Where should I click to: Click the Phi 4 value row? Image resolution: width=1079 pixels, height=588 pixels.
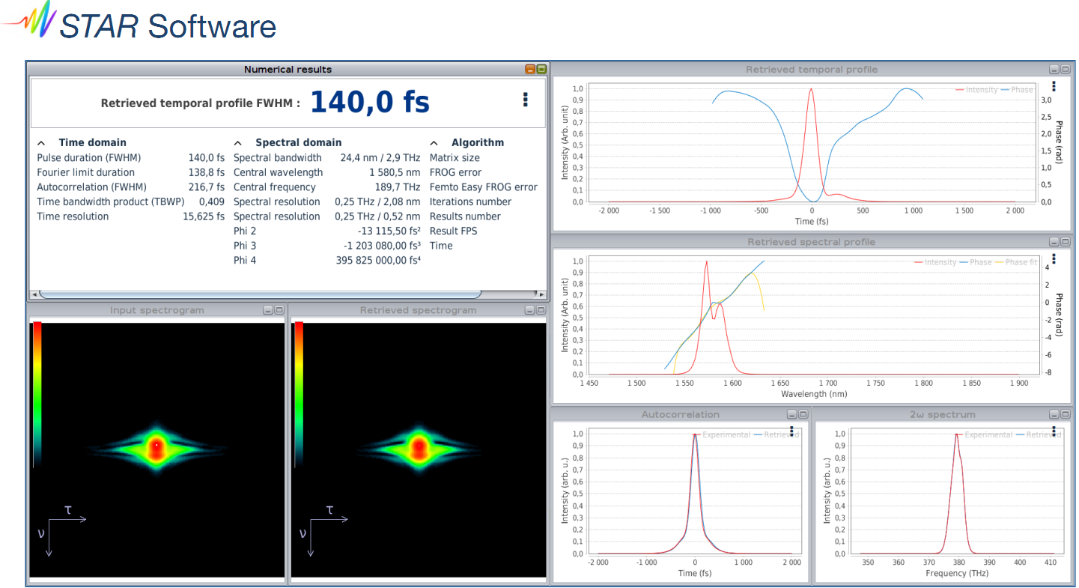tap(326, 260)
